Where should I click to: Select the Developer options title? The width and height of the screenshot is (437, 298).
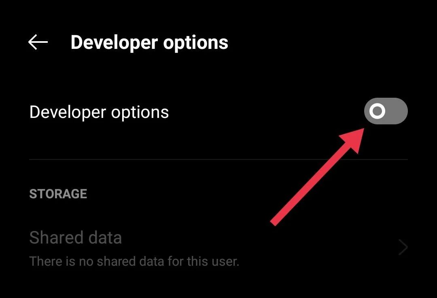pyautogui.click(x=149, y=42)
